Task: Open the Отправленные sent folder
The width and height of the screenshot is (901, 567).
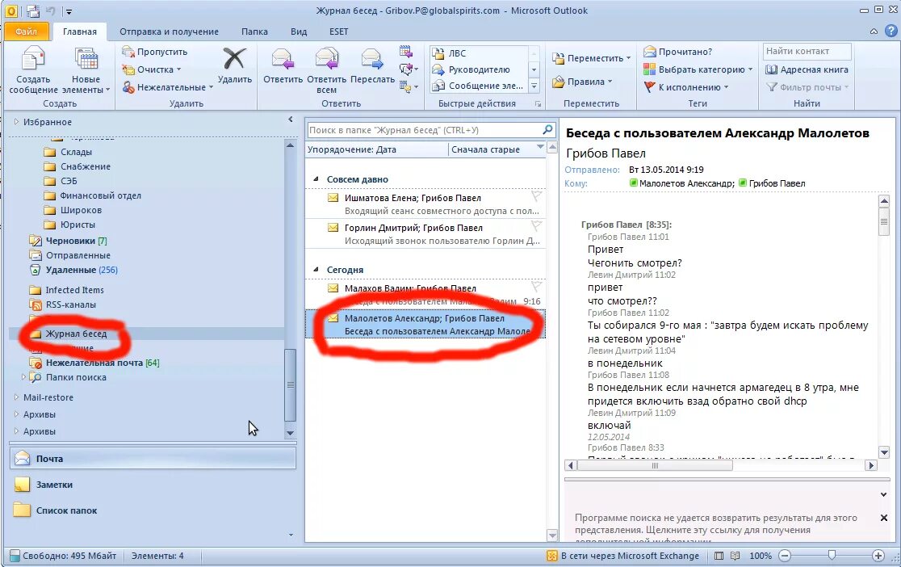Action: tap(78, 255)
